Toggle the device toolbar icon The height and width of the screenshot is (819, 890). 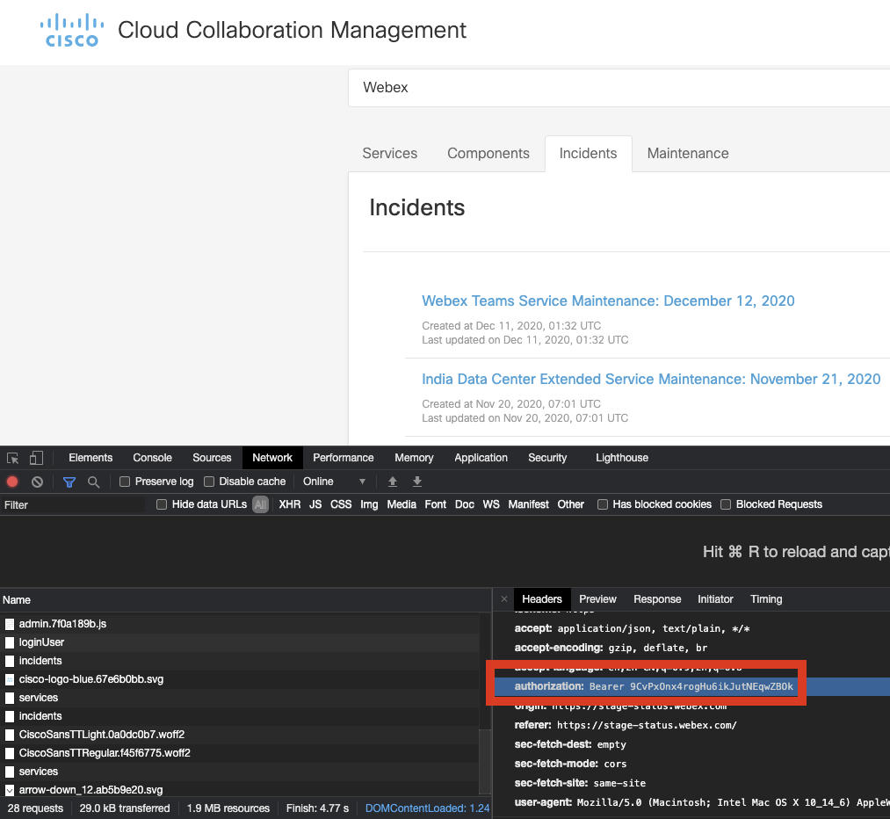(36, 458)
